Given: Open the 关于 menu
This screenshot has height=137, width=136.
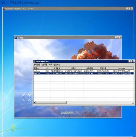Looking at the screenshot, I should 50,65.
